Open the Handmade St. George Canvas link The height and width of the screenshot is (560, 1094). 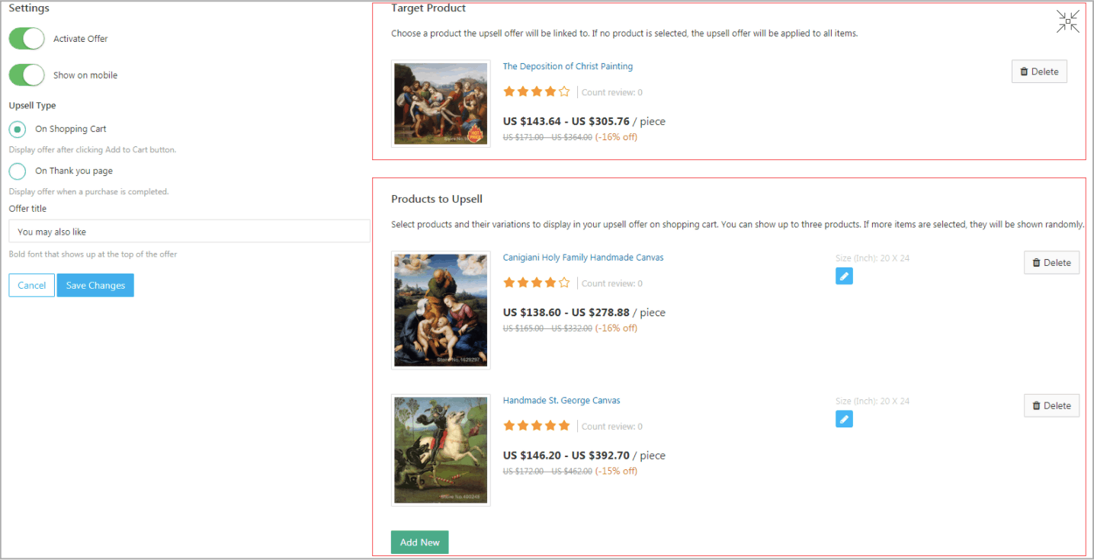pyautogui.click(x=561, y=400)
